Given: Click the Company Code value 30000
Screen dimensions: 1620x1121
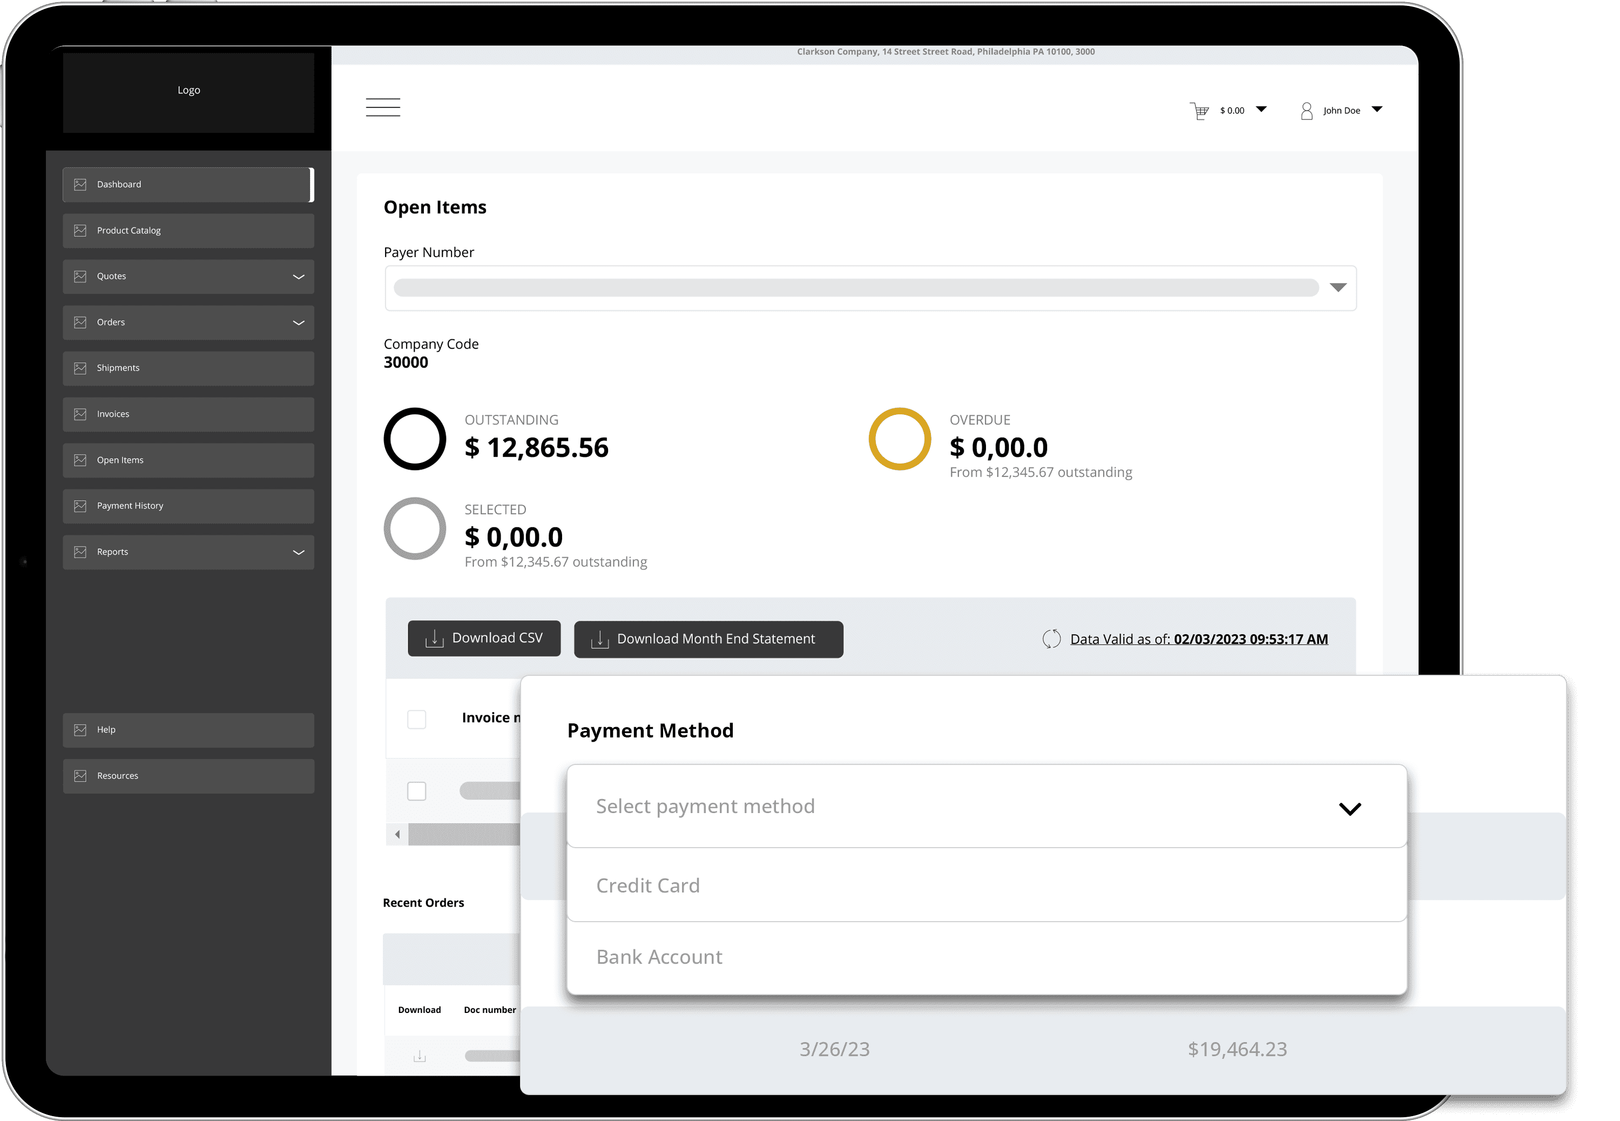Looking at the screenshot, I should tap(406, 363).
